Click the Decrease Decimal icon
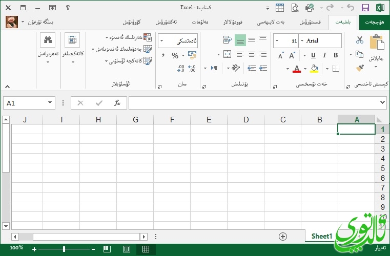This screenshot has width=390, height=256. pos(180,68)
